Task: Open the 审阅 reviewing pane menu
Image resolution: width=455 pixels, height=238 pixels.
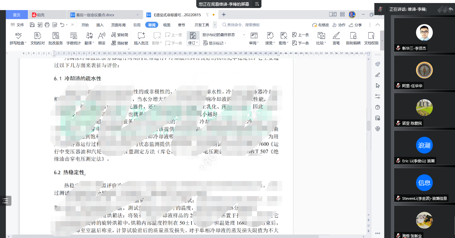Action: [x=254, y=39]
